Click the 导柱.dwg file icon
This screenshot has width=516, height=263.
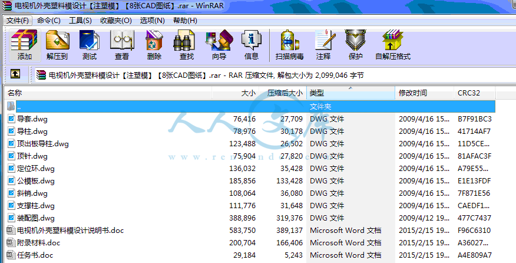tap(12, 131)
